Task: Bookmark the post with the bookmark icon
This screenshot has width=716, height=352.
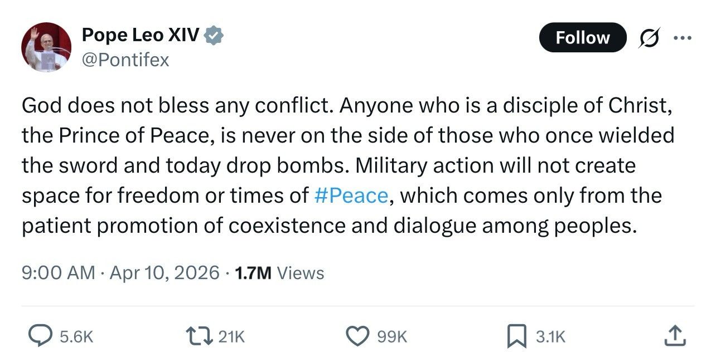Action: click(516, 336)
